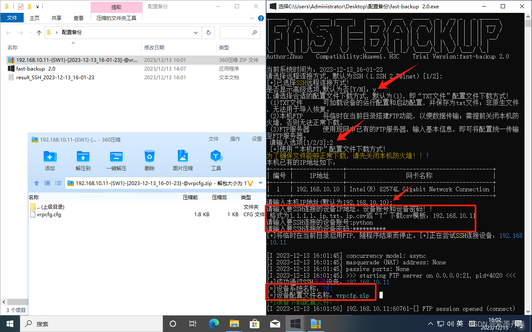Click the volume speaker tray icon

click(x=450, y=324)
